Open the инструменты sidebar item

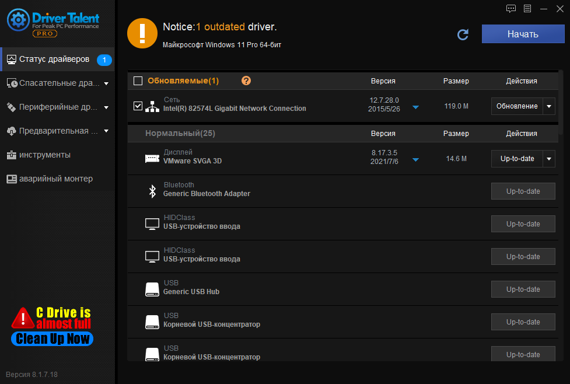(x=44, y=155)
